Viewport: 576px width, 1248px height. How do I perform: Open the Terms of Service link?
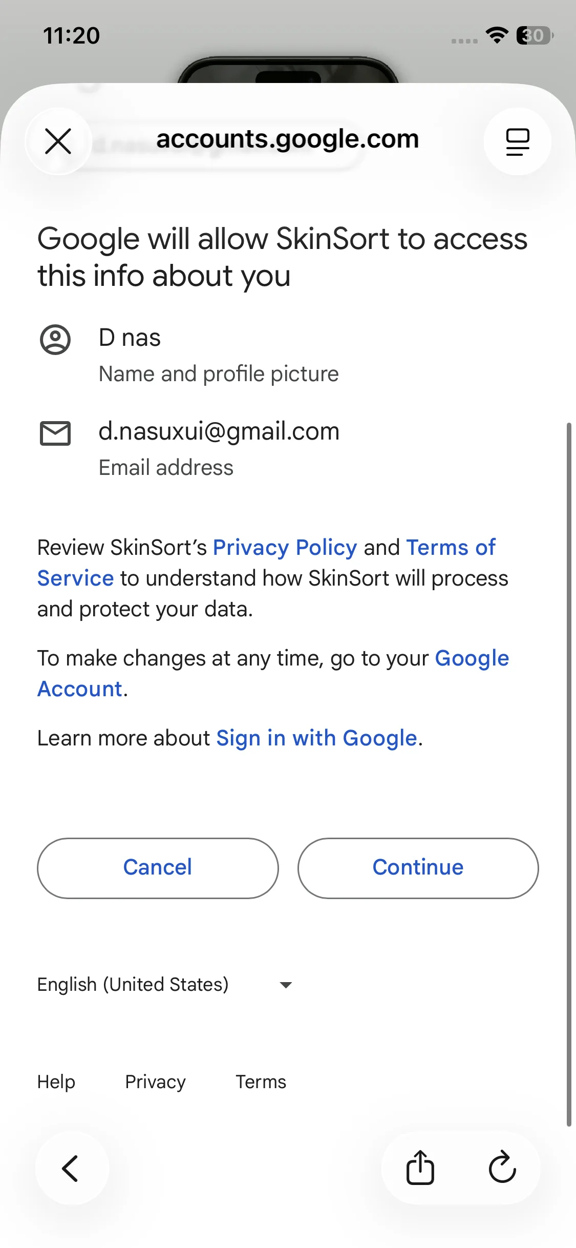(451, 548)
